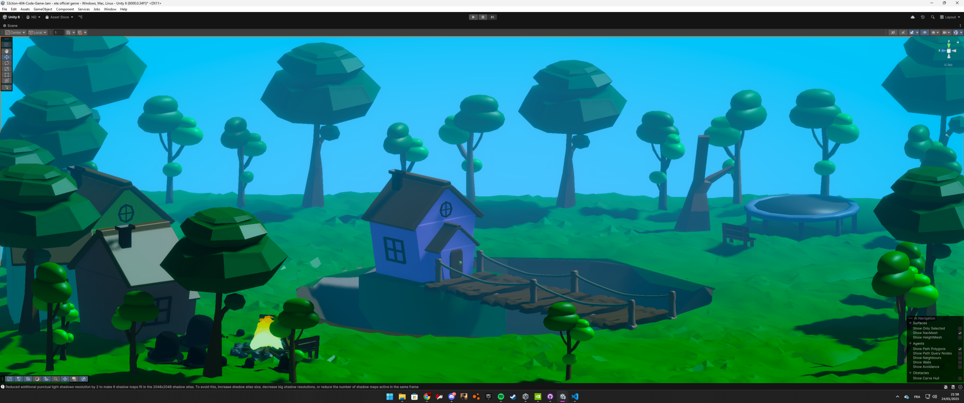Screen dimensions: 964x403
Task: Uncheck the Show NavMesh checkbox
Action: [x=960, y=333]
